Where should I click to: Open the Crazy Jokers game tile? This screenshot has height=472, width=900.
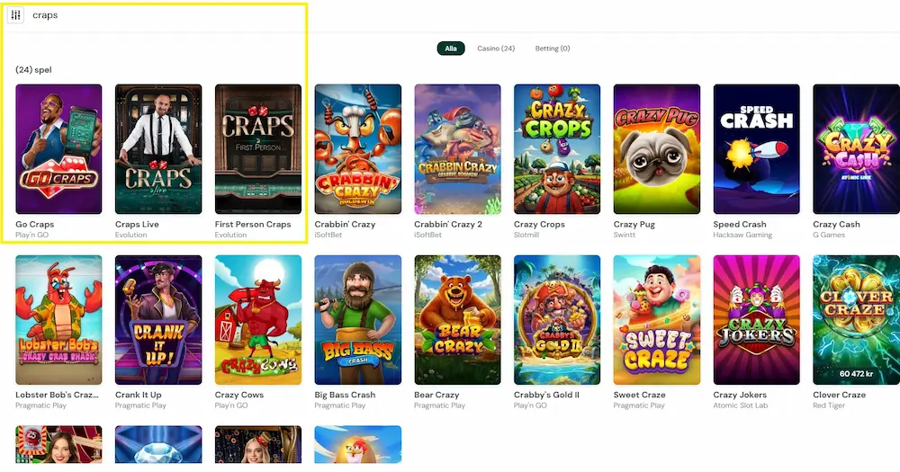(757, 319)
